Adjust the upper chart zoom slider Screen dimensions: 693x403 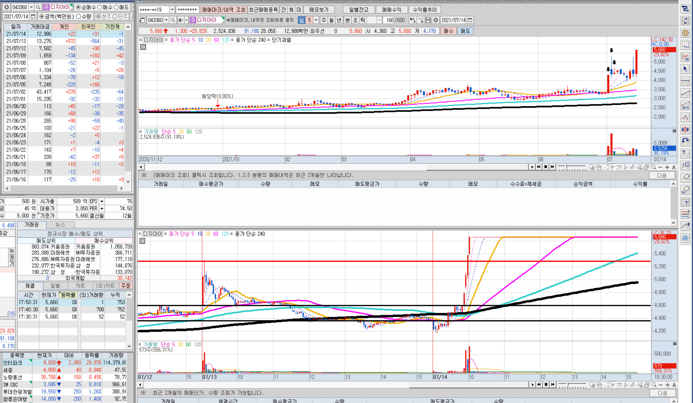click(572, 167)
